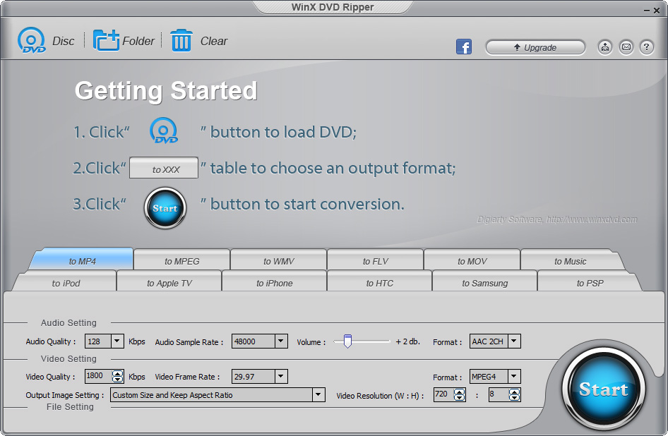Expand the Audio Quality dropdown
The height and width of the screenshot is (436, 668).
click(117, 341)
